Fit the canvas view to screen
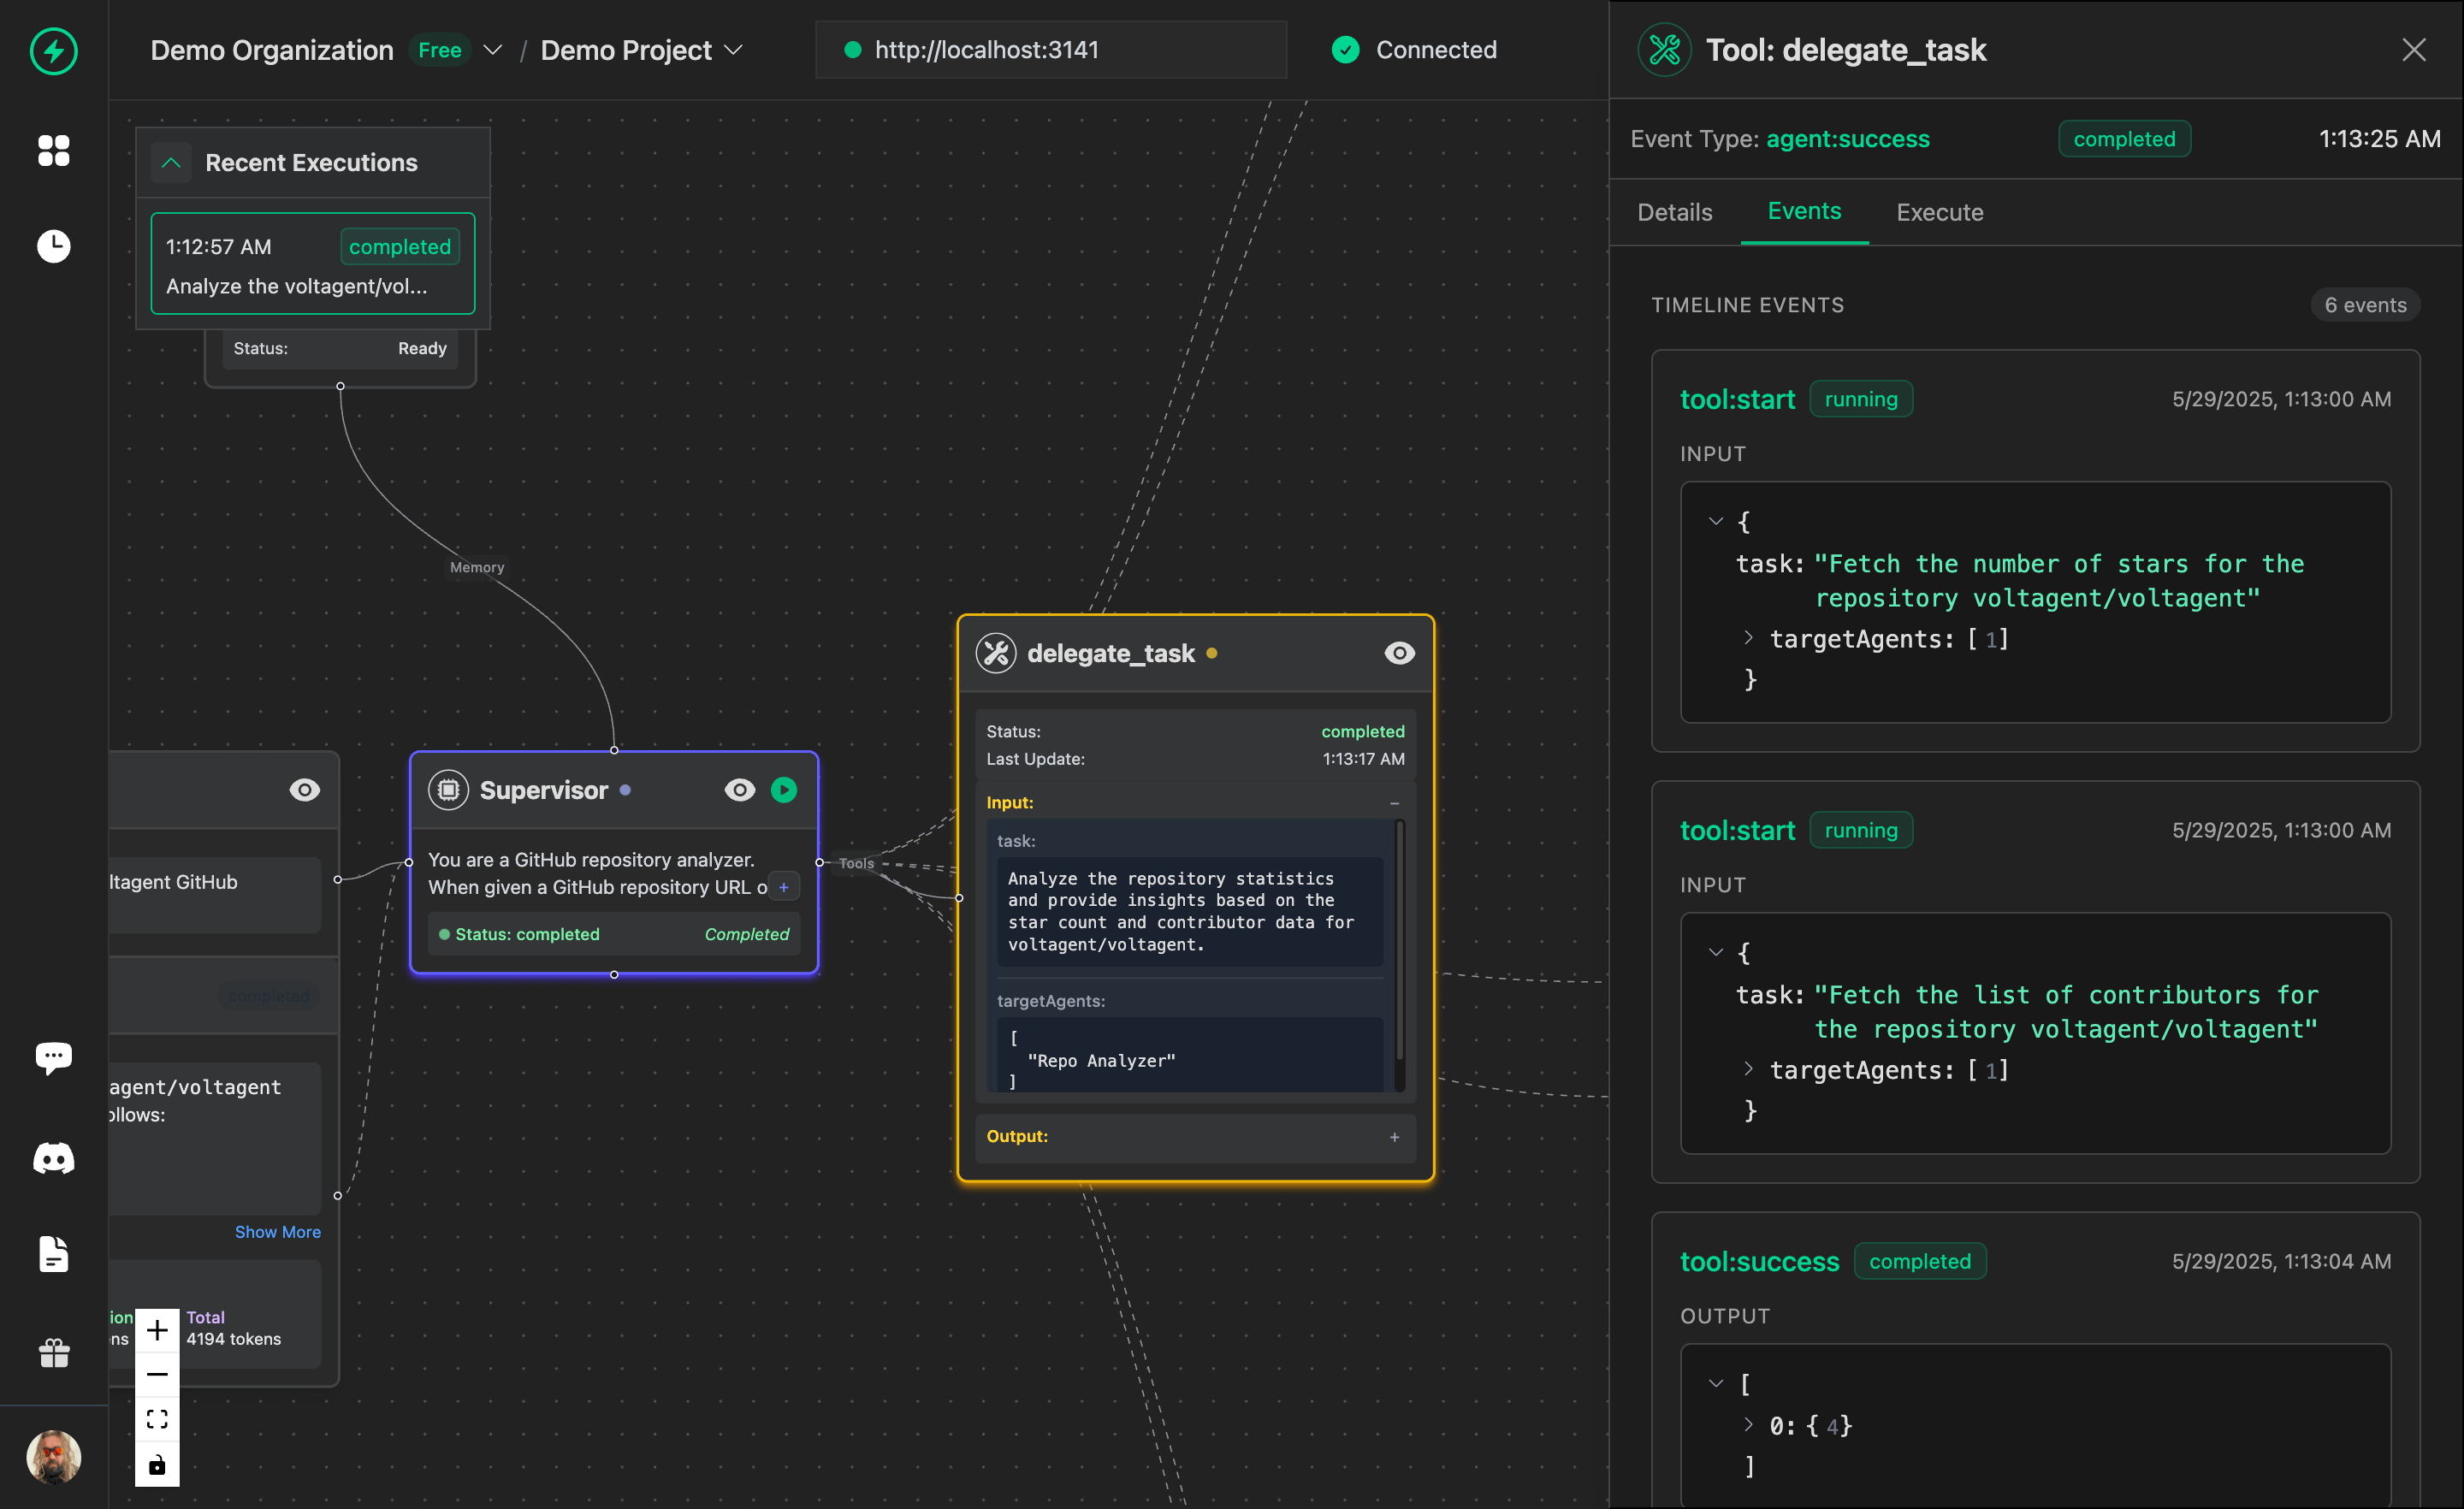This screenshot has width=2464, height=1509. tap(157, 1420)
